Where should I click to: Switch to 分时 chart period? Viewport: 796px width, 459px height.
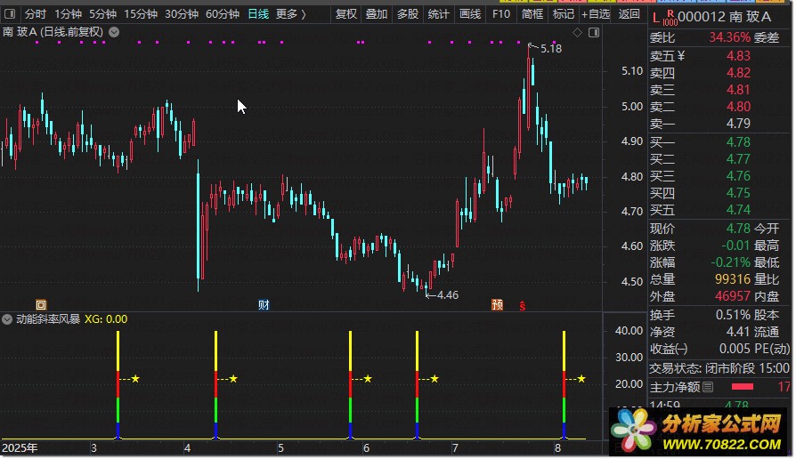[x=36, y=13]
